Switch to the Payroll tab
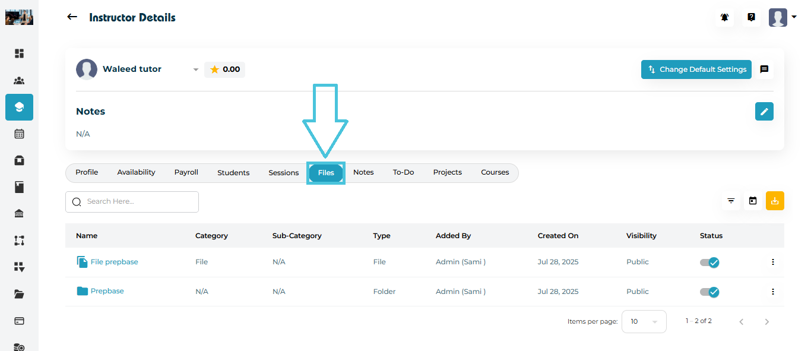Viewport: 811px width, 351px height. point(186,172)
